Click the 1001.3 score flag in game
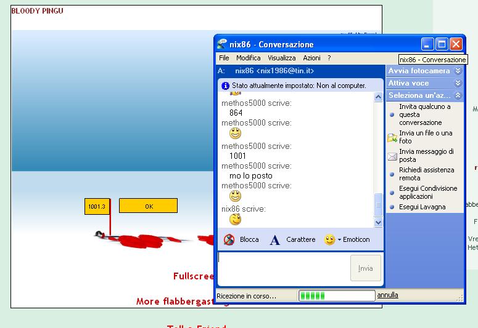 97,206
